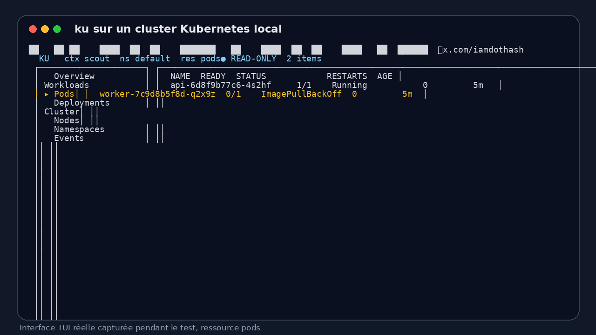Click the Running status cell
Screen dimensions: 596x335
tap(349, 85)
